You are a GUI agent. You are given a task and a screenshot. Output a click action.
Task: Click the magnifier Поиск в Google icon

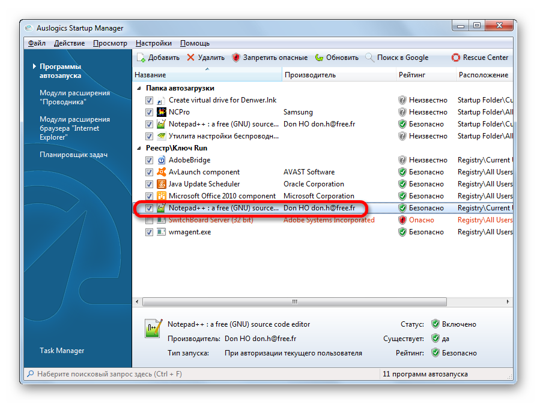pos(369,58)
